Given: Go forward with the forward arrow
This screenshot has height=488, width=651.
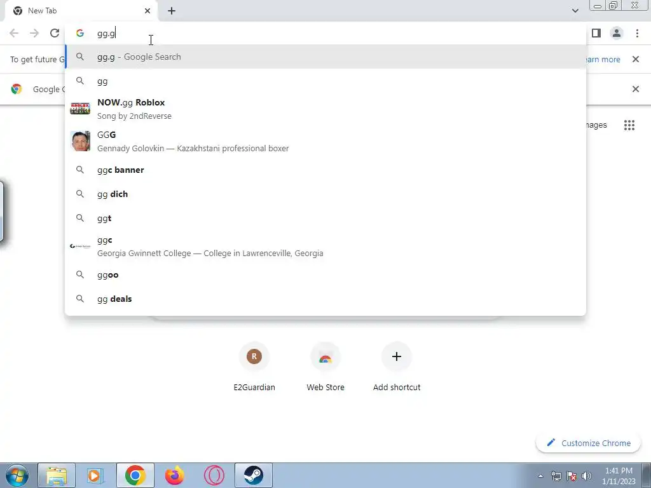Looking at the screenshot, I should point(34,33).
